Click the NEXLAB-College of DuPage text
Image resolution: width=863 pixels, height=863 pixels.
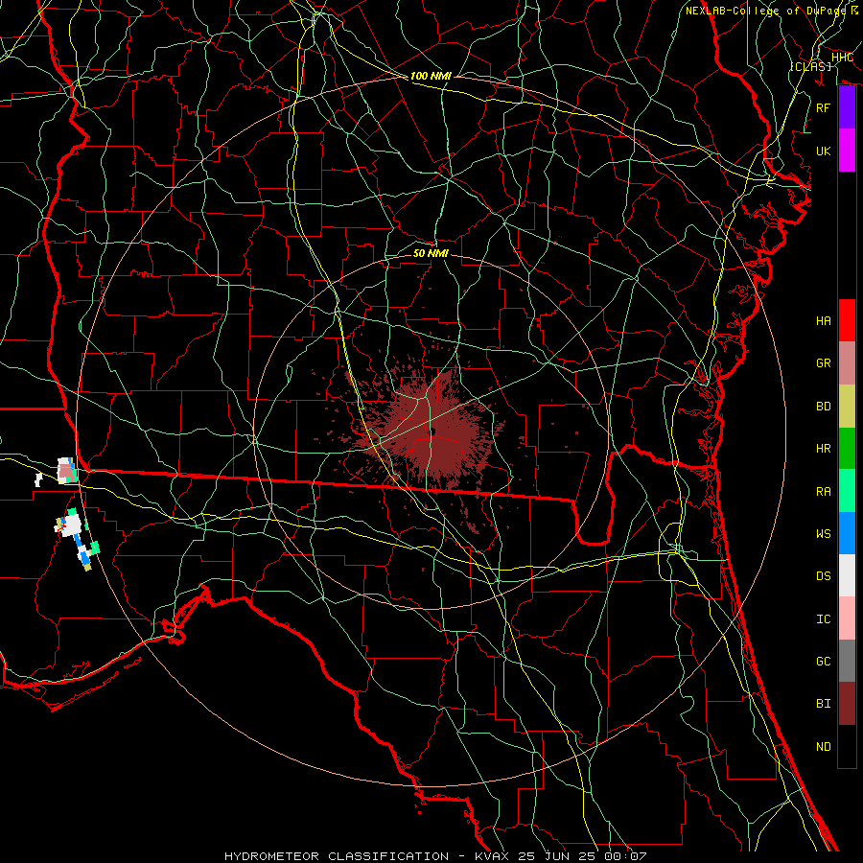pyautogui.click(x=767, y=11)
